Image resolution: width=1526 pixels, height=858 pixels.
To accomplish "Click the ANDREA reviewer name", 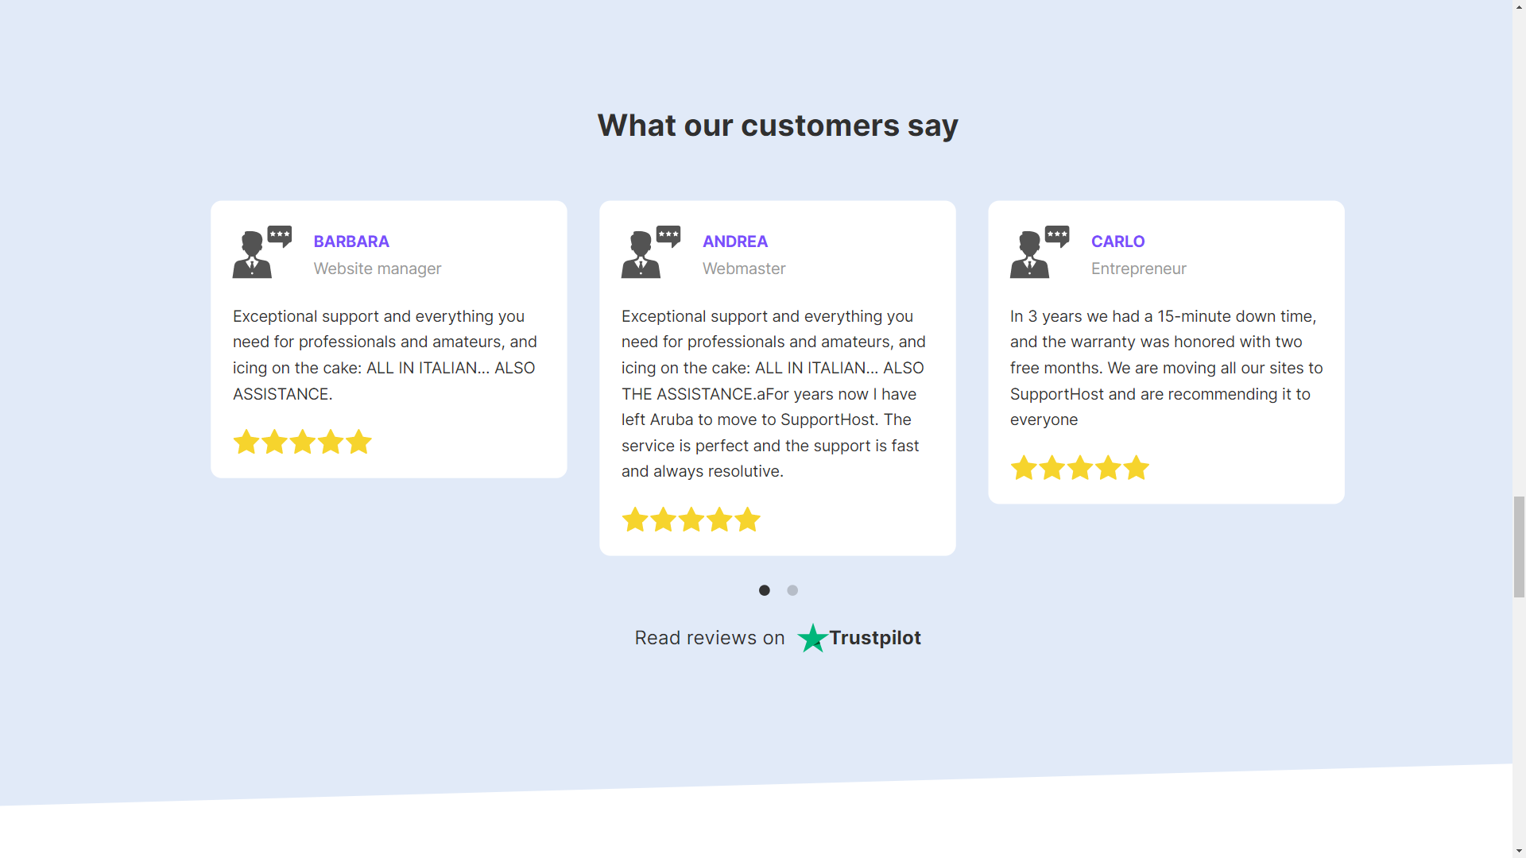I will point(735,242).
